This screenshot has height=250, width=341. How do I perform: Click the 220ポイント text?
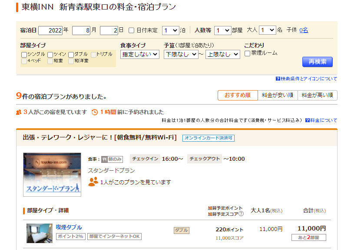tap(229, 229)
